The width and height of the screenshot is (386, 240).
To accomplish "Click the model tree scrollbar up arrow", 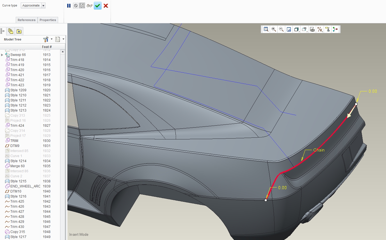I will click(x=63, y=52).
